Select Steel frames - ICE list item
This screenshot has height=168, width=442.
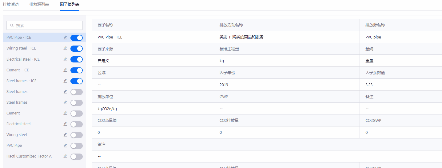click(22, 81)
